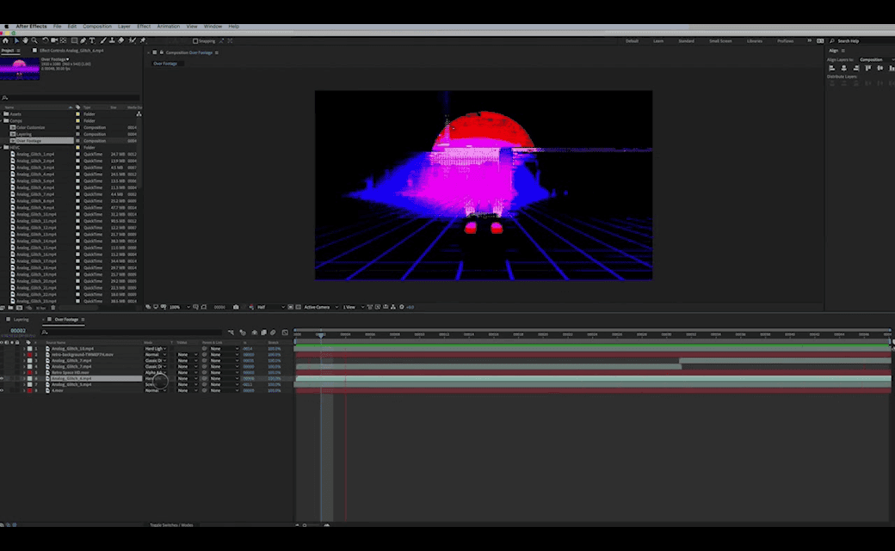Click the timeline Composition Mini-Flowchart icon
The image size is (895, 551).
click(x=231, y=333)
